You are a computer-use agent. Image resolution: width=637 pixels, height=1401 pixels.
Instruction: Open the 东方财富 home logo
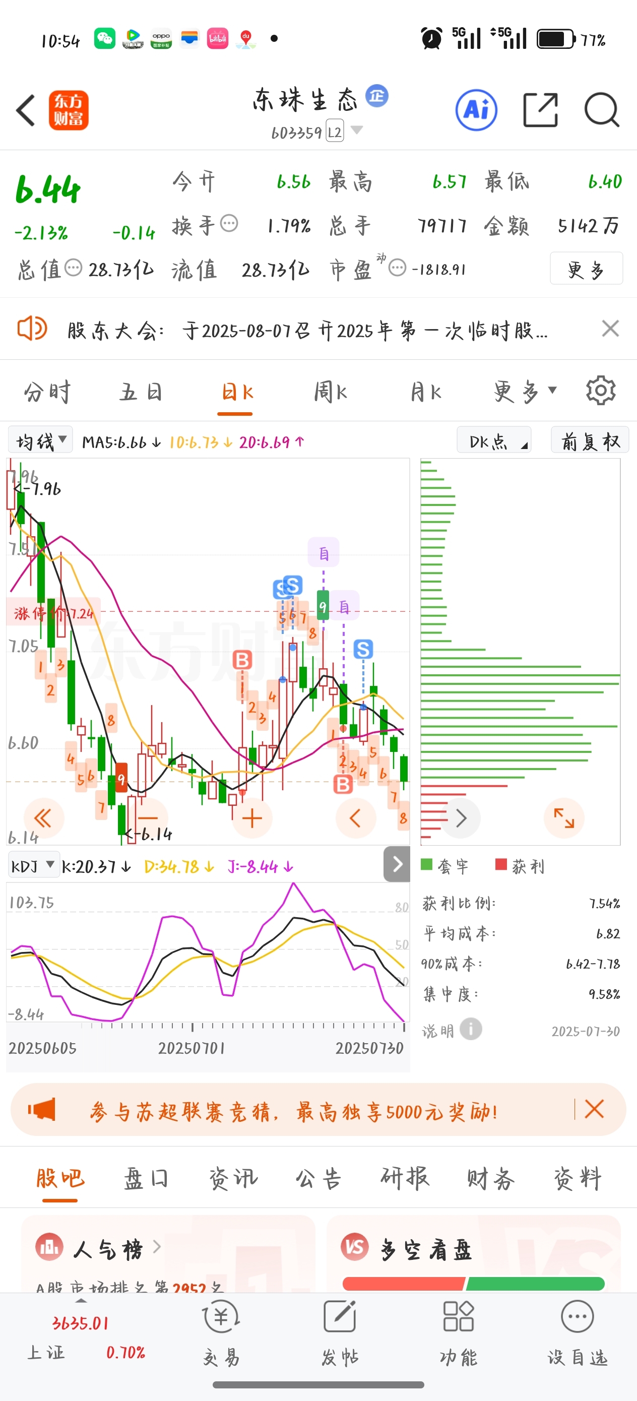click(69, 110)
